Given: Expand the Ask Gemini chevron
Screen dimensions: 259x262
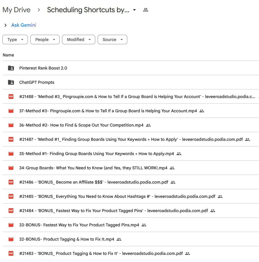Looking at the screenshot, I should pos(5,25).
